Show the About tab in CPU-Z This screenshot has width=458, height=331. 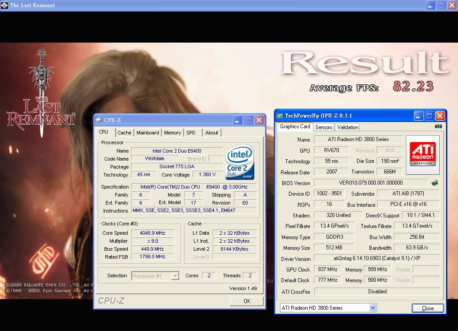(212, 133)
